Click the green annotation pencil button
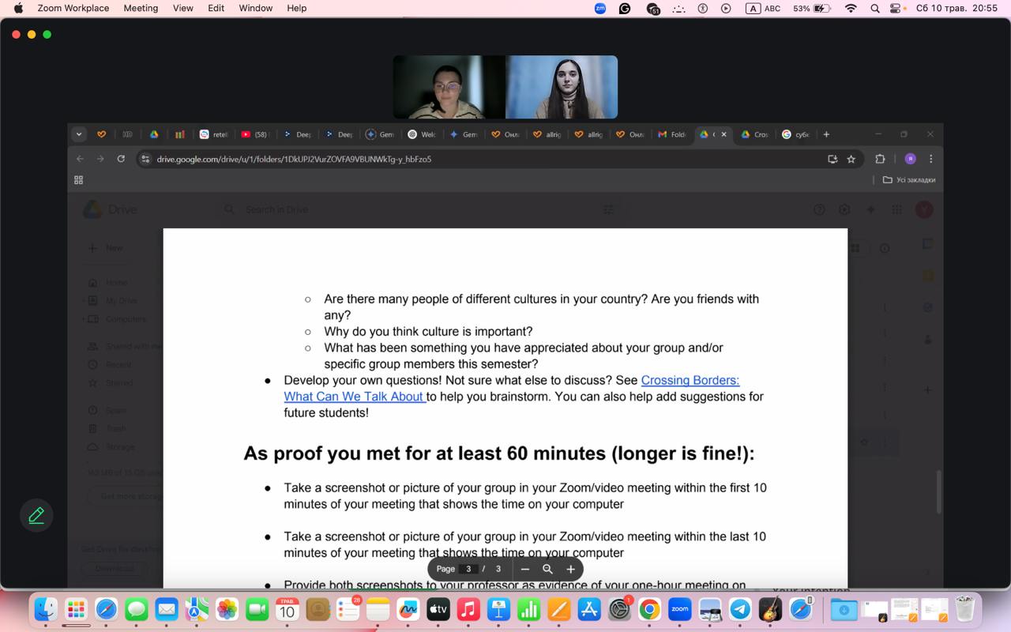This screenshot has width=1011, height=632. [x=36, y=516]
